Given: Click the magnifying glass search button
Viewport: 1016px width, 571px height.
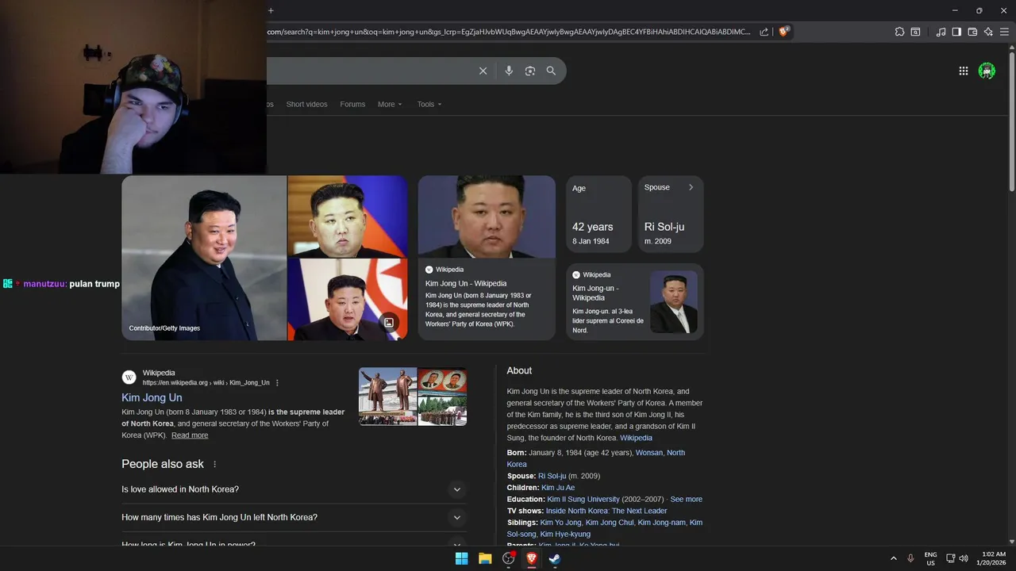Looking at the screenshot, I should pos(551,71).
